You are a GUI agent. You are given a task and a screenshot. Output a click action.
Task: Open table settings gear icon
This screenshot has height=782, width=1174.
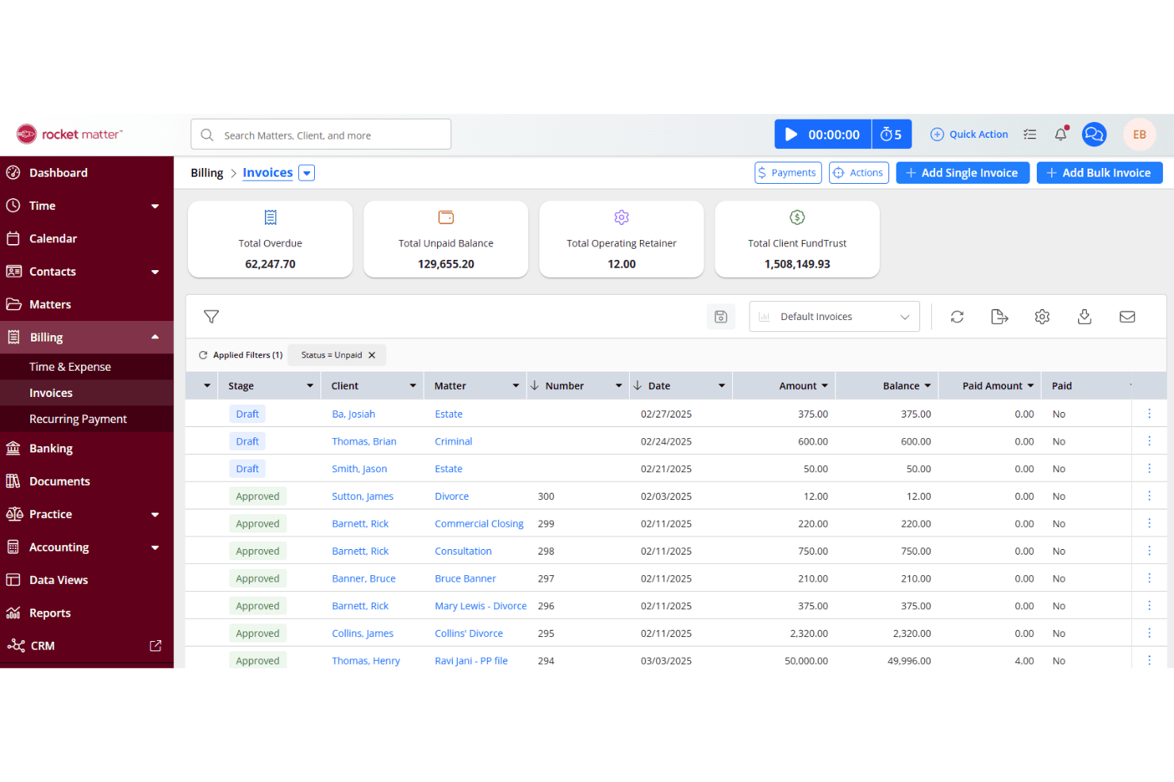click(1042, 317)
